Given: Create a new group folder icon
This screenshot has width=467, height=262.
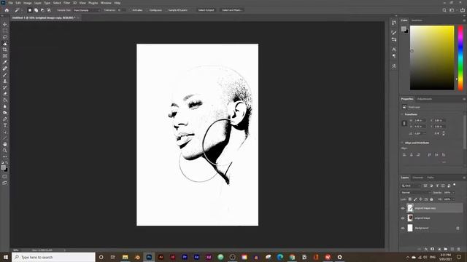Looking at the screenshot, I should [x=446, y=249].
